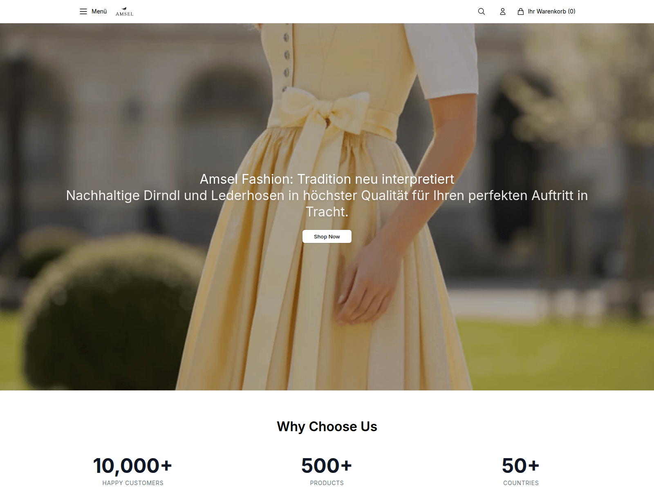Click the Shop Now button
Screen dimensions: 654x490
[327, 236]
